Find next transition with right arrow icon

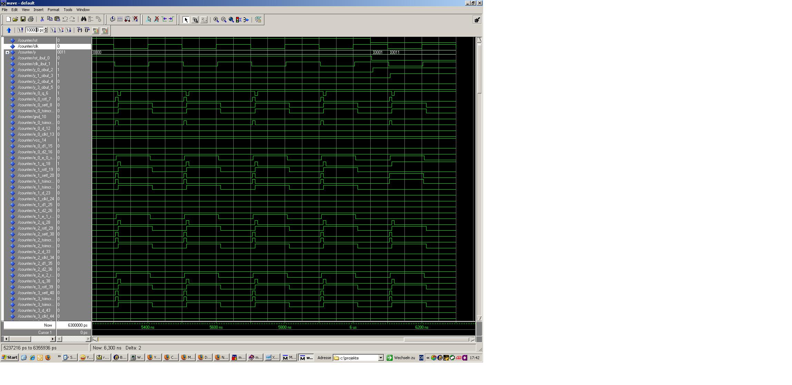point(172,19)
